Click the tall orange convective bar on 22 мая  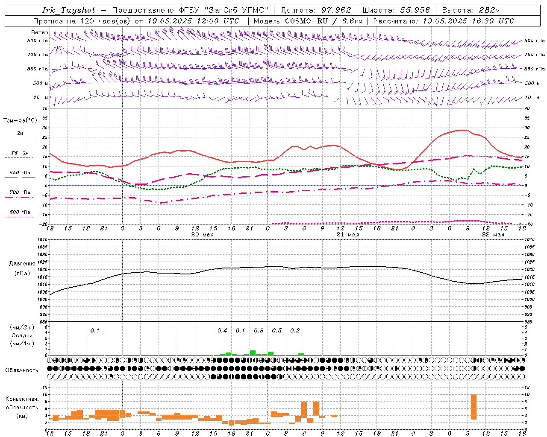(x=473, y=407)
